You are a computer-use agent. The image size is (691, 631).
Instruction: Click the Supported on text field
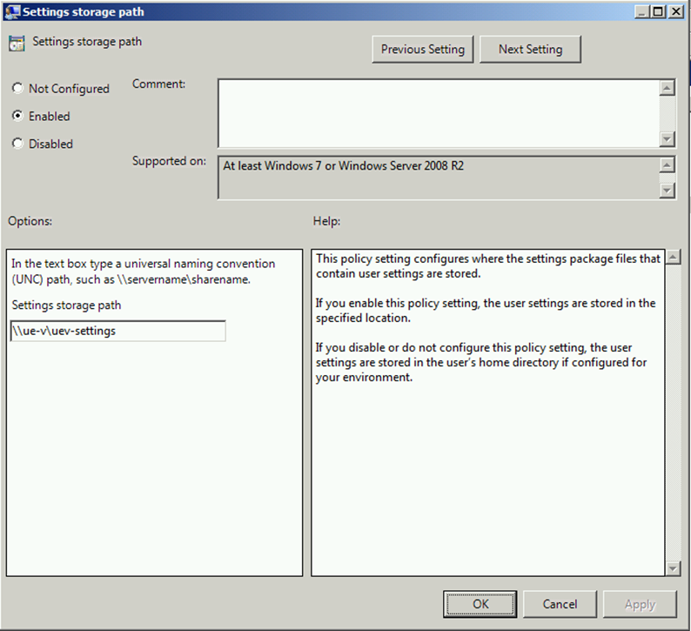point(439,178)
